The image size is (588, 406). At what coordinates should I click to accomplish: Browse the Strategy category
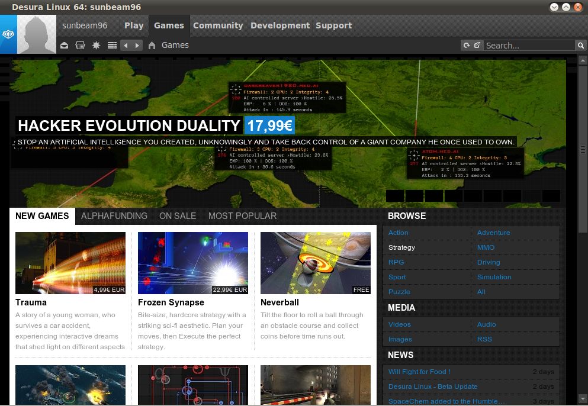point(401,247)
